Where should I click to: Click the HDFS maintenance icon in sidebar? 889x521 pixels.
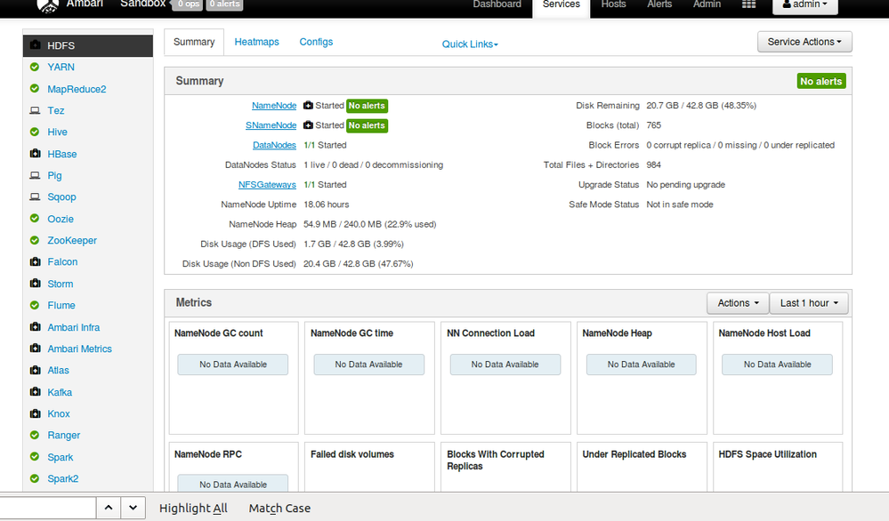coord(36,44)
